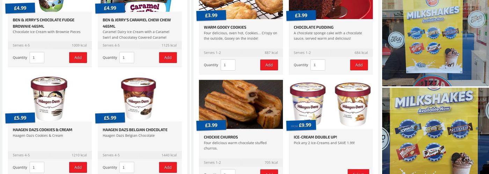Viewport: 489px width, 174px height.
Task: View the bottom Milkshakes poster photo
Action: point(436,131)
